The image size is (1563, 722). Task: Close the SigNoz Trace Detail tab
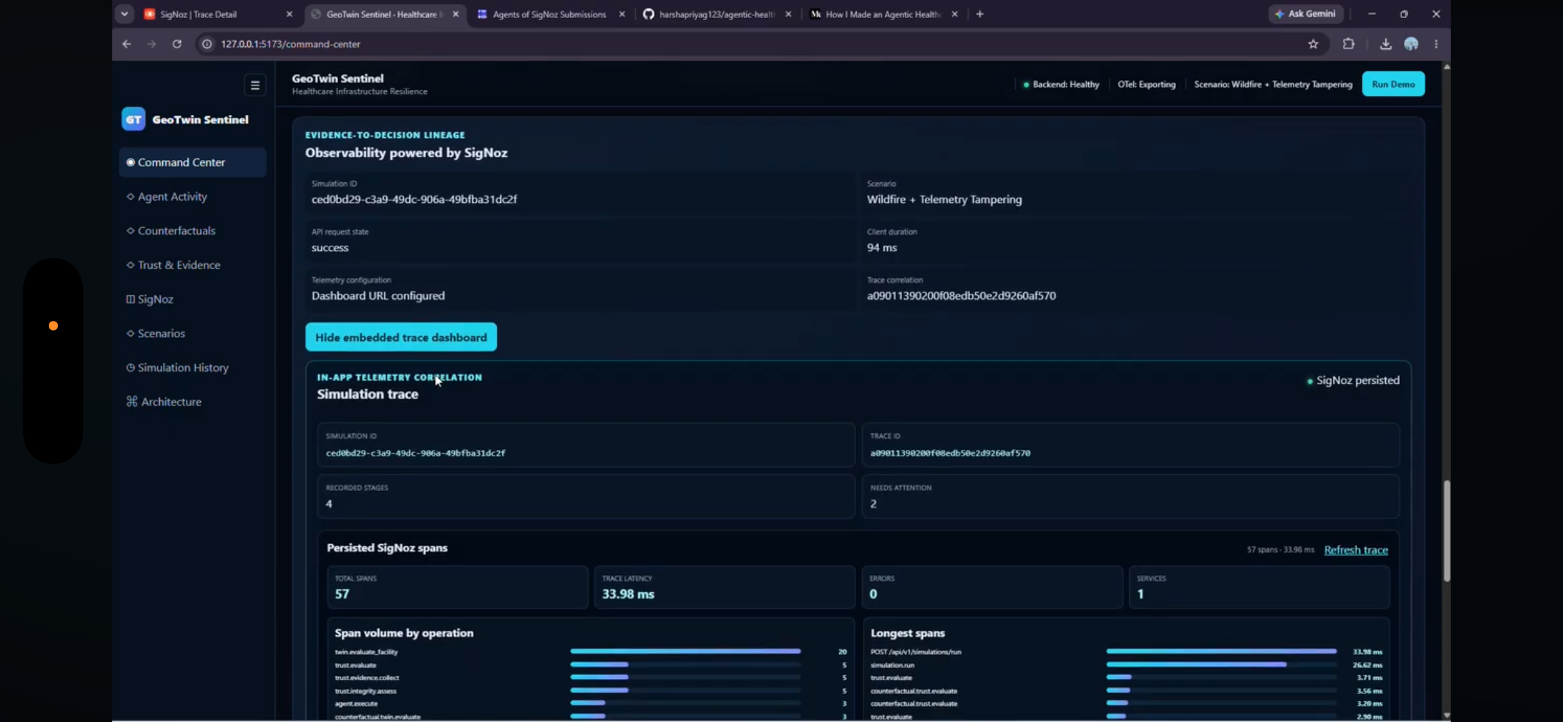(289, 14)
